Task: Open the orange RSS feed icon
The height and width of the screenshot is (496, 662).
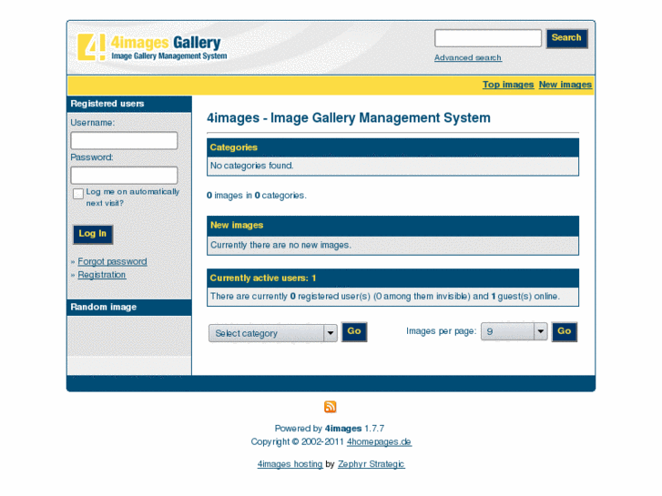Action: click(x=331, y=407)
